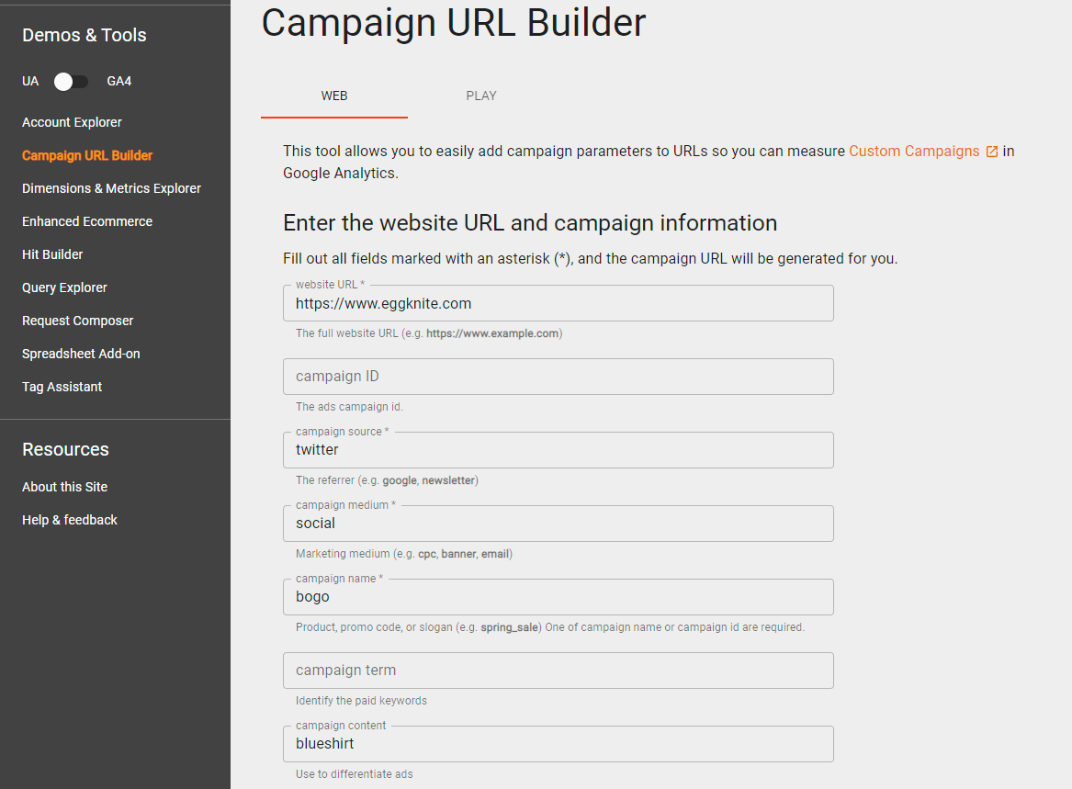Open Tag Assistant in the sidebar
The width and height of the screenshot is (1072, 789).
click(62, 387)
